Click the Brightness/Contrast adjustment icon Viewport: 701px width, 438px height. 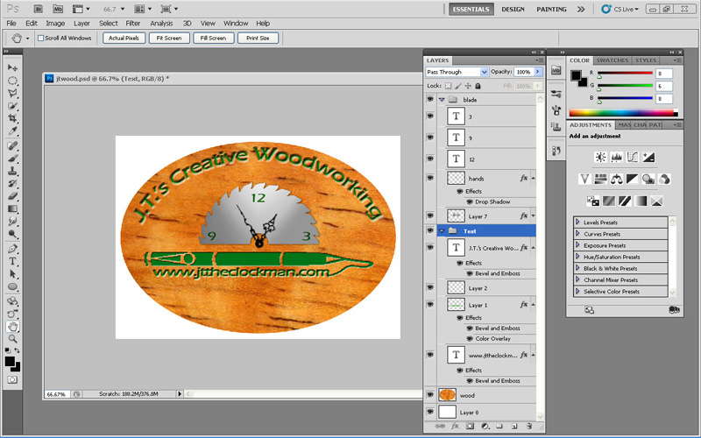[x=600, y=157]
